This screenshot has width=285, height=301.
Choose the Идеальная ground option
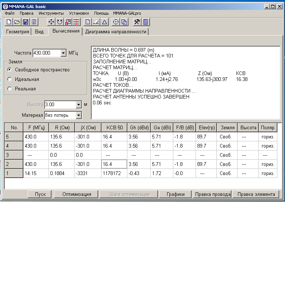(9, 79)
